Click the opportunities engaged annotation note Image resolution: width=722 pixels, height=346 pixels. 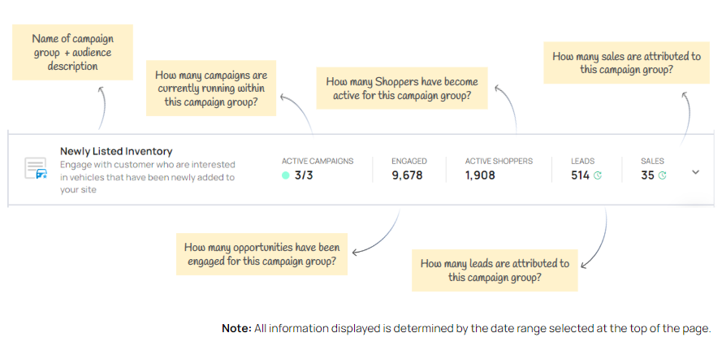point(262,254)
